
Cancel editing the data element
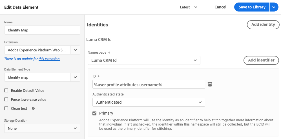click(x=220, y=7)
